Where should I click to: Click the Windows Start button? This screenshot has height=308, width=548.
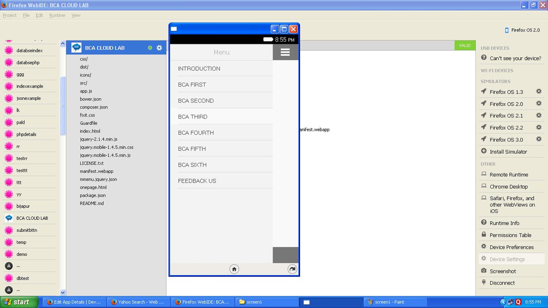click(x=19, y=302)
